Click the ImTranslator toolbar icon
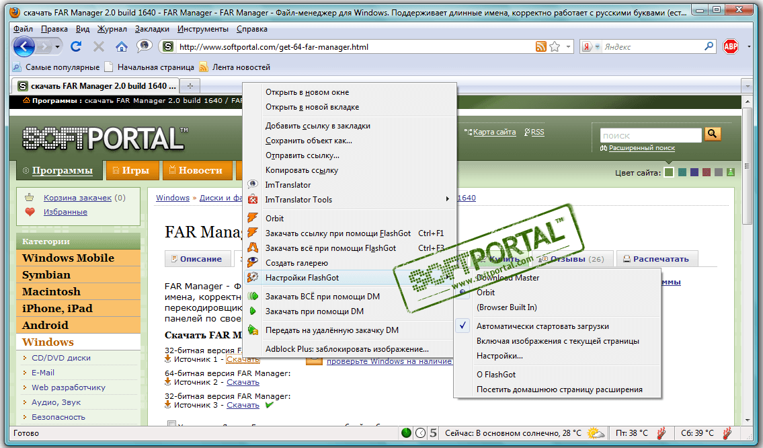The width and height of the screenshot is (763, 448). pos(144,46)
